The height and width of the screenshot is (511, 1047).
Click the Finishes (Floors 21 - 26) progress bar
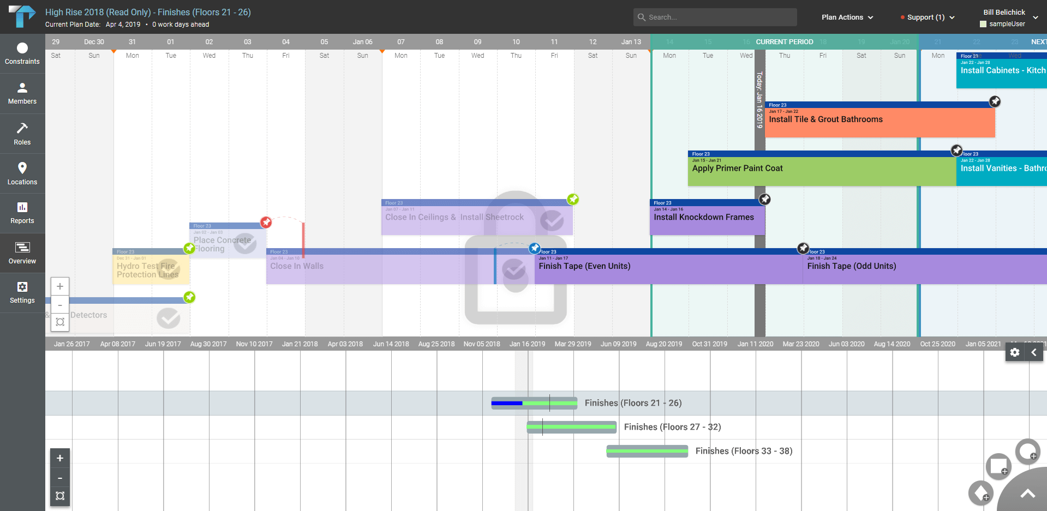coord(534,403)
